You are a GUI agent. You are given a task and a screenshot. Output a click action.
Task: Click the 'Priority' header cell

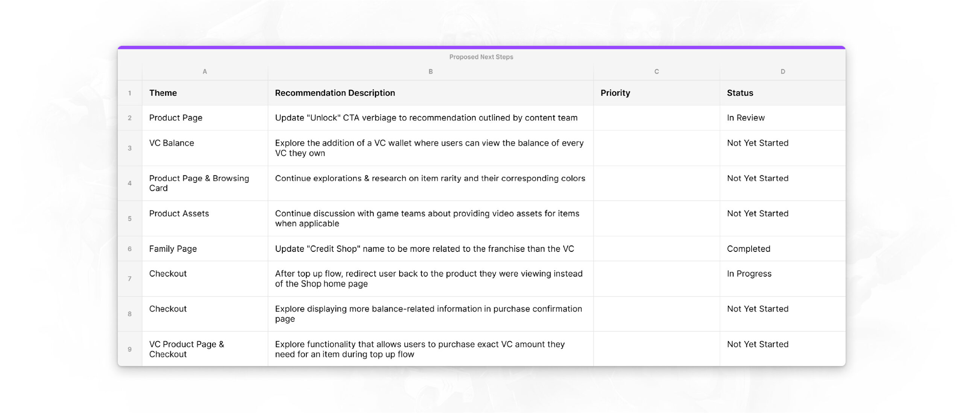coord(656,93)
